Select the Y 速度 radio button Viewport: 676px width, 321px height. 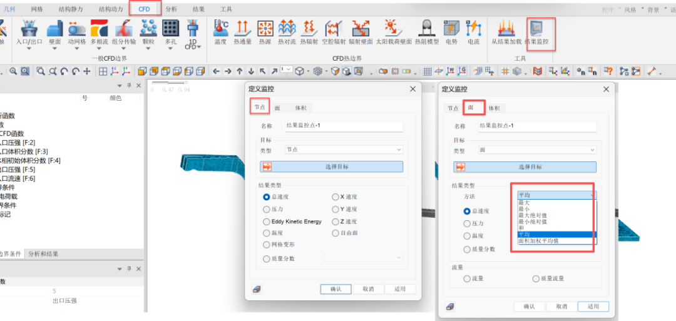335,210
